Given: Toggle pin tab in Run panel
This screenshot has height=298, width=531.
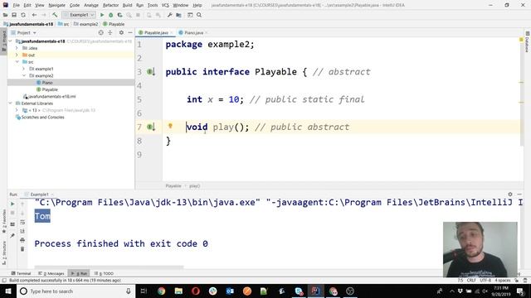Looking at the screenshot, I should (x=12, y=235).
